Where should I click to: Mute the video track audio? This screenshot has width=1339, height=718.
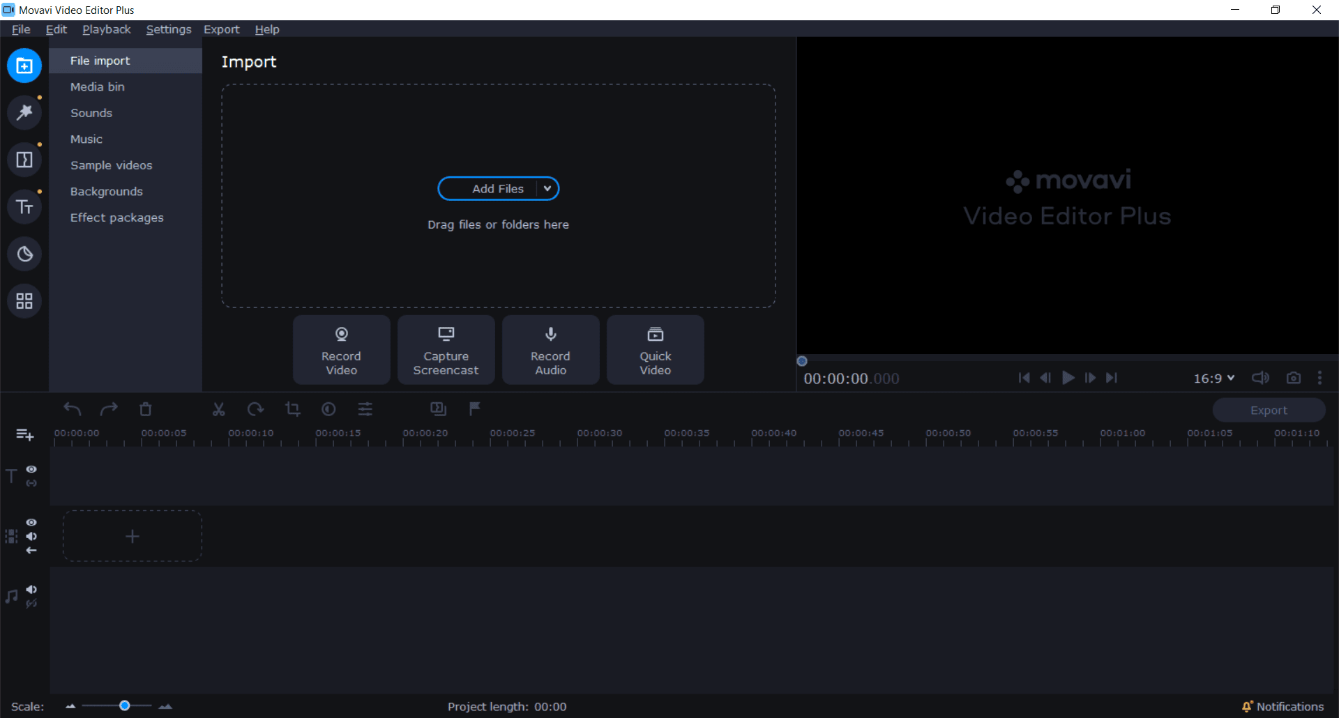pos(31,537)
